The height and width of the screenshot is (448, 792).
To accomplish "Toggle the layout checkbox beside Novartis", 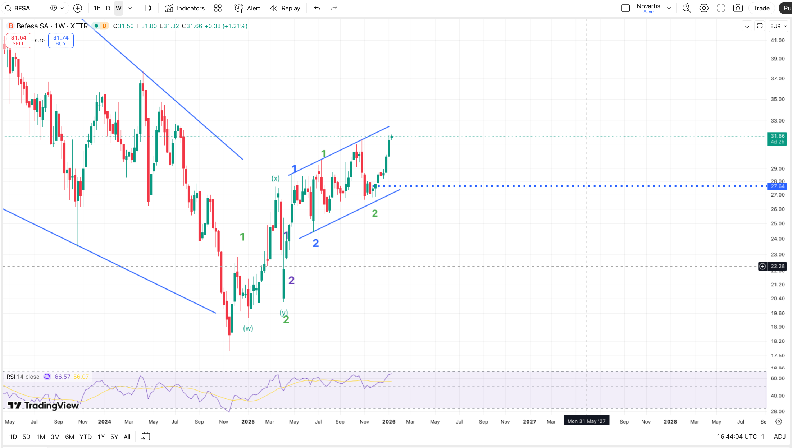I will point(625,8).
